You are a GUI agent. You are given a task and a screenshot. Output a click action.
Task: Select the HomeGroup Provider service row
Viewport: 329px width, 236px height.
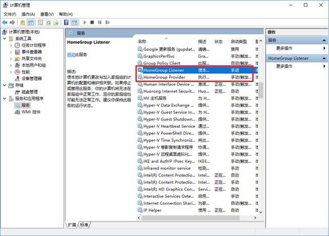[x=197, y=77]
